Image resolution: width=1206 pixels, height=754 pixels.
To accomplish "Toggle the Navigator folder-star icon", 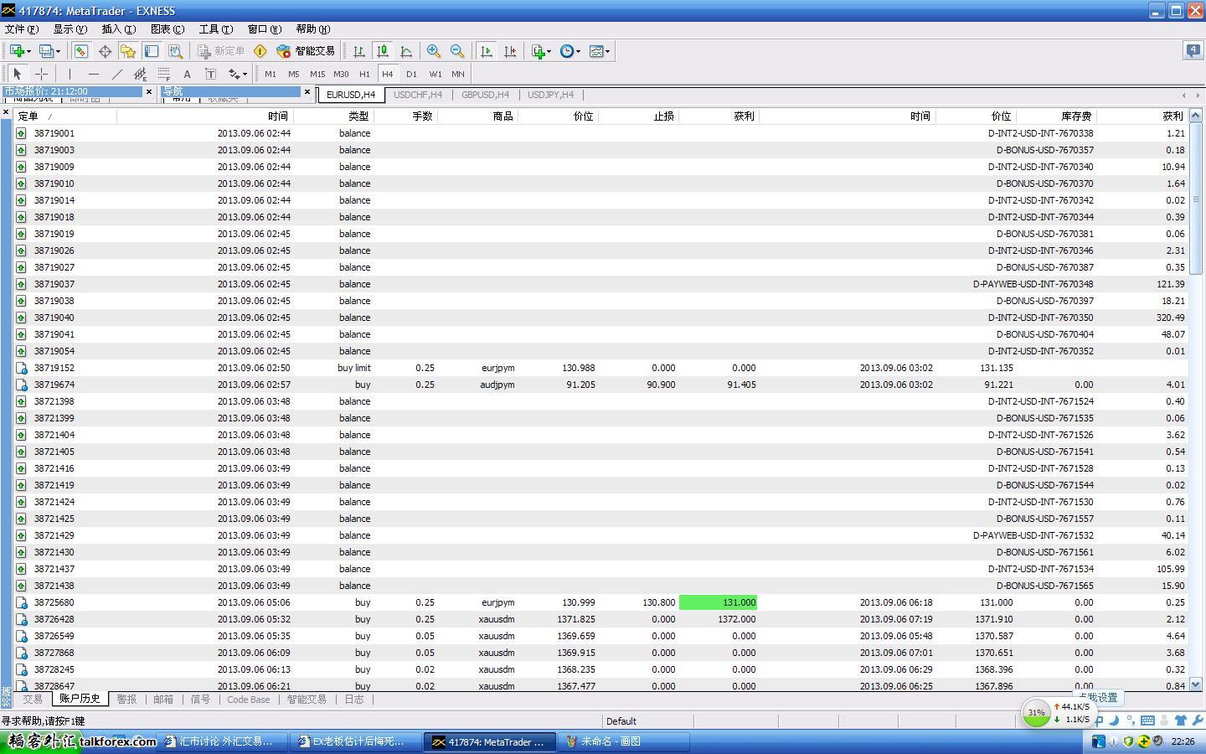I will [127, 51].
